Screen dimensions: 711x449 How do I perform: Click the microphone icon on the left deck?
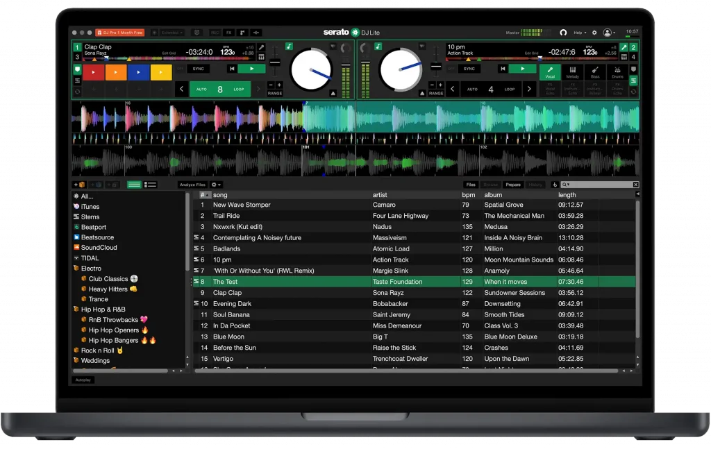coord(261,48)
